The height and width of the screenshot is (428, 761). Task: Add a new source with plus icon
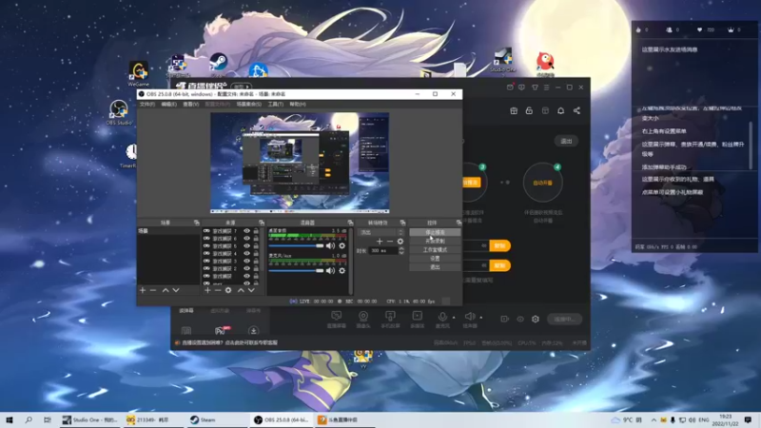tap(207, 290)
